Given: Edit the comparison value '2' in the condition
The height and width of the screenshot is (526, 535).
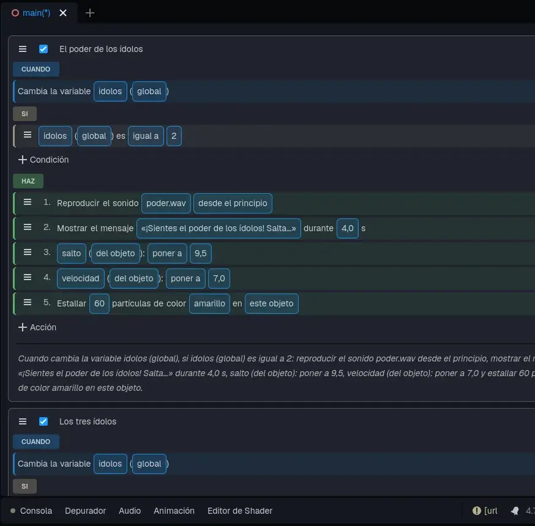Looking at the screenshot, I should [174, 136].
